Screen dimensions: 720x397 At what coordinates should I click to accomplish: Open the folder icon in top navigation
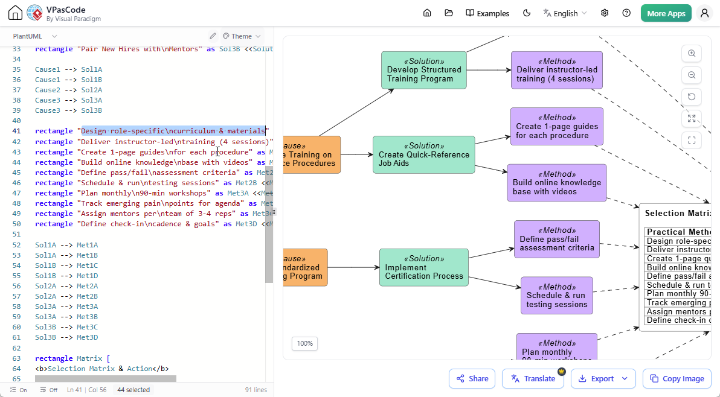[x=449, y=13]
